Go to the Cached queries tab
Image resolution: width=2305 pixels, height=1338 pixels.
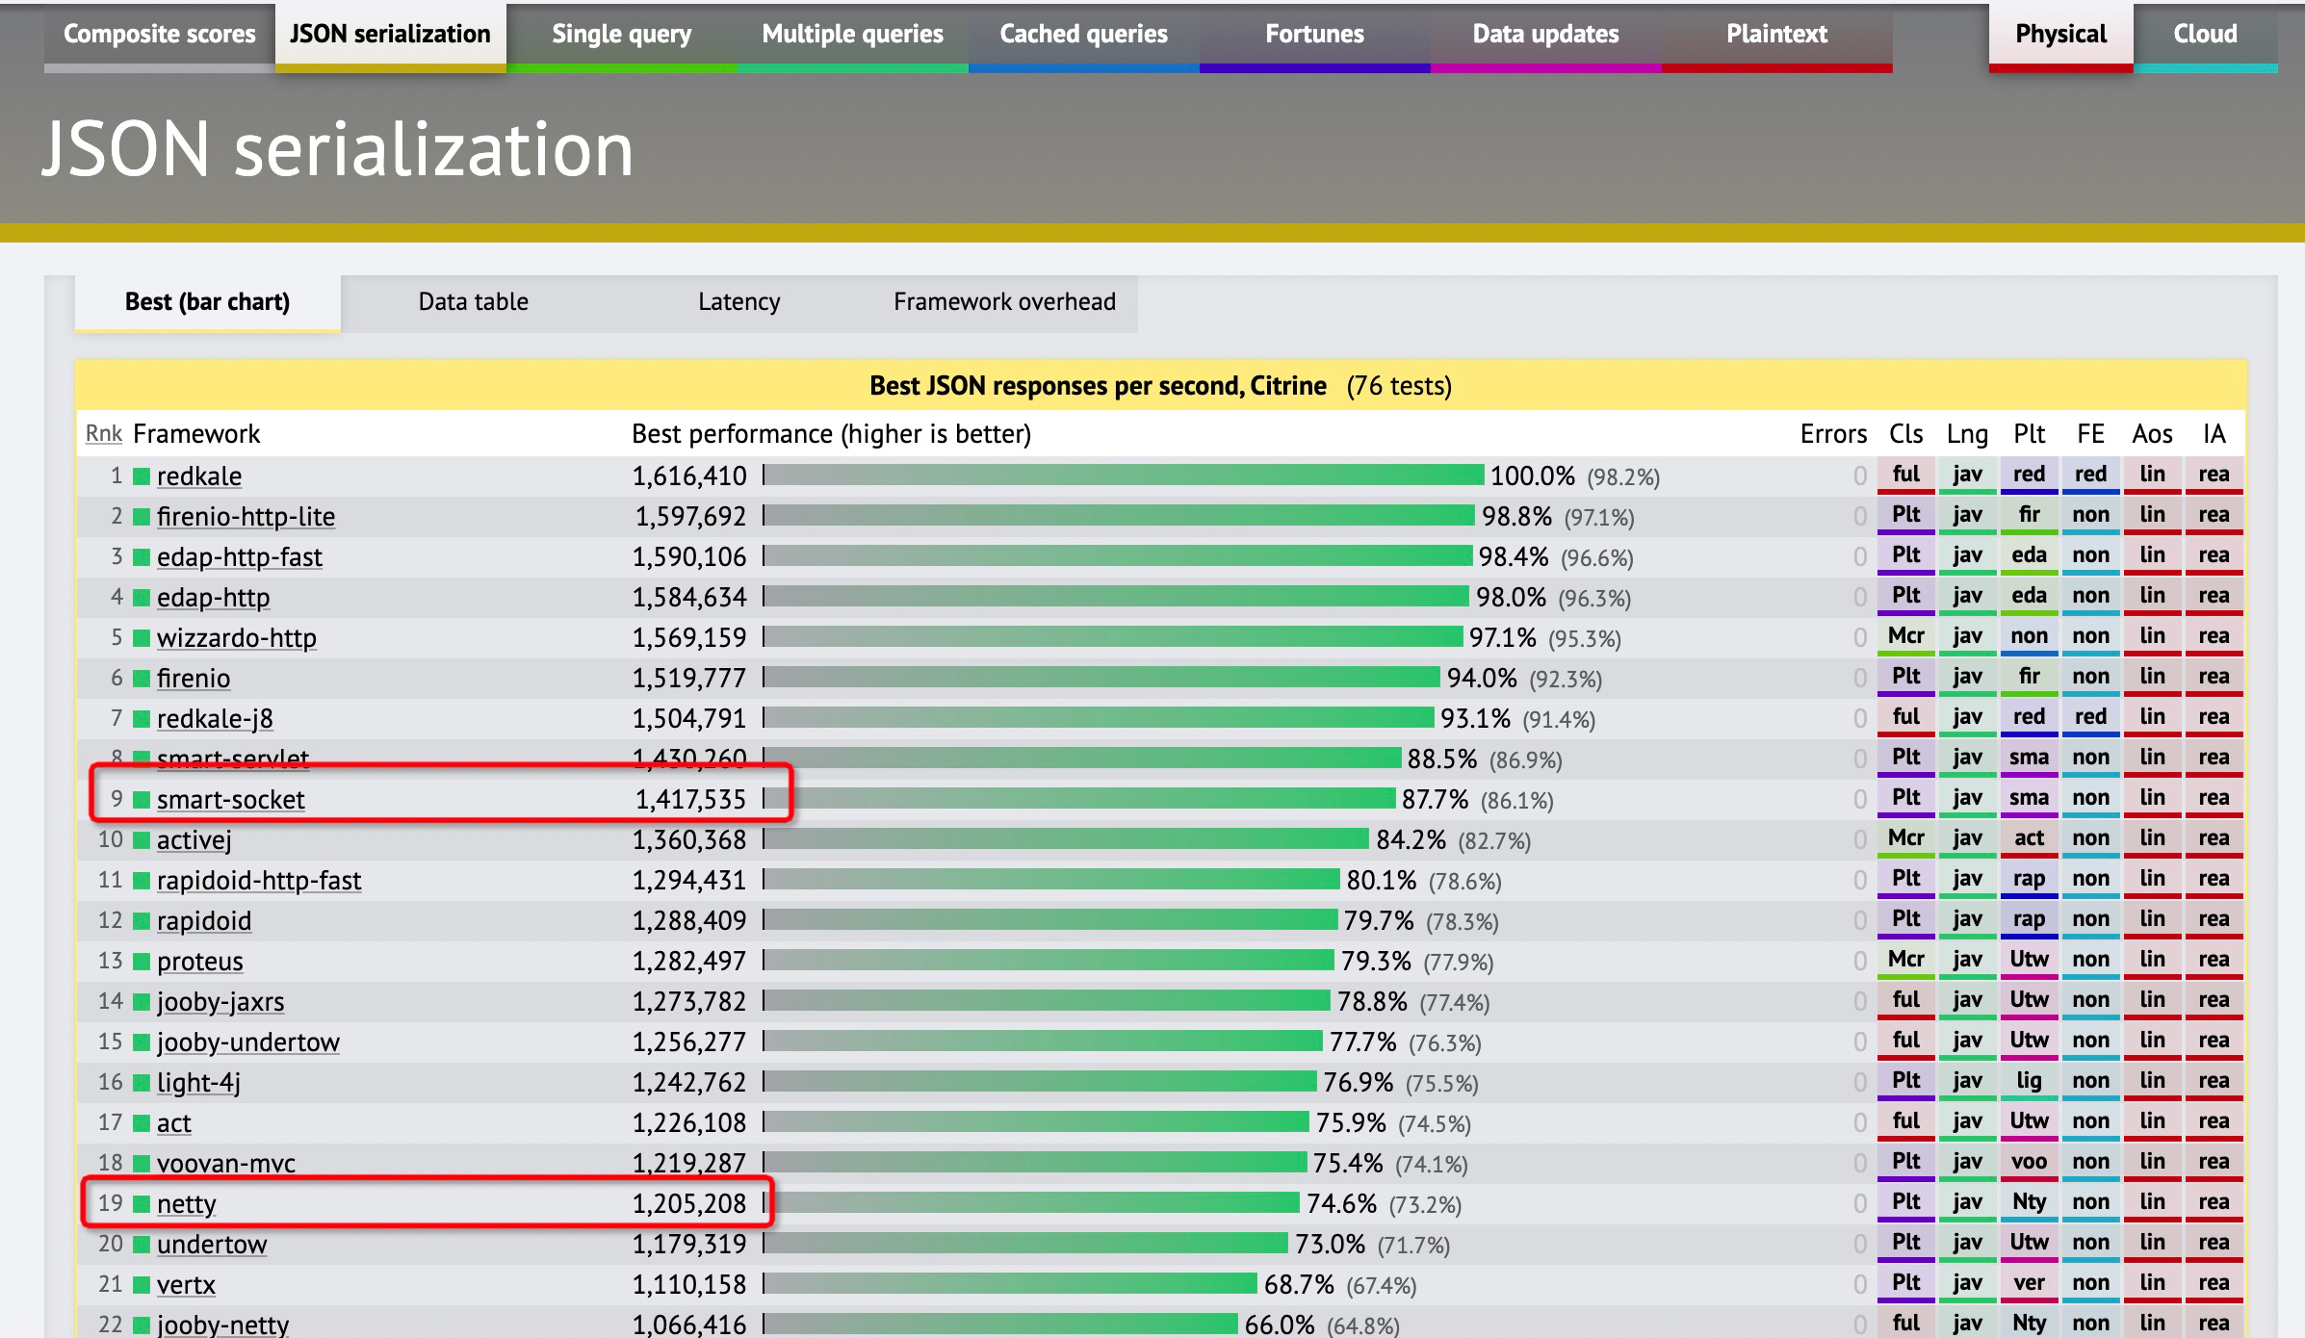coord(1084,35)
